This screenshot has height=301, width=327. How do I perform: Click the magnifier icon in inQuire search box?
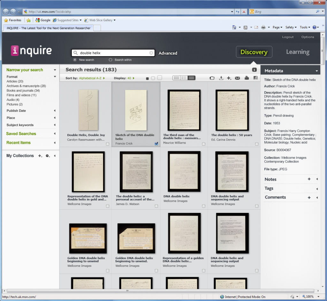(75, 53)
